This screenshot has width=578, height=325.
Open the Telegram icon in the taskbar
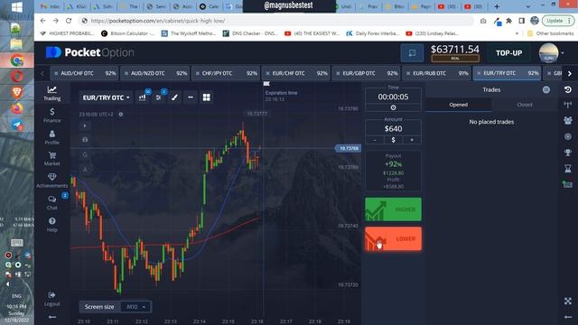(x=17, y=125)
